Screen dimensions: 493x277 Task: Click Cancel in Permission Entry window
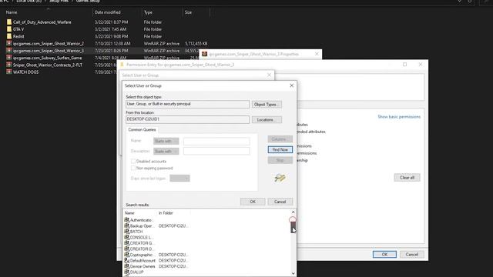[x=412, y=255]
